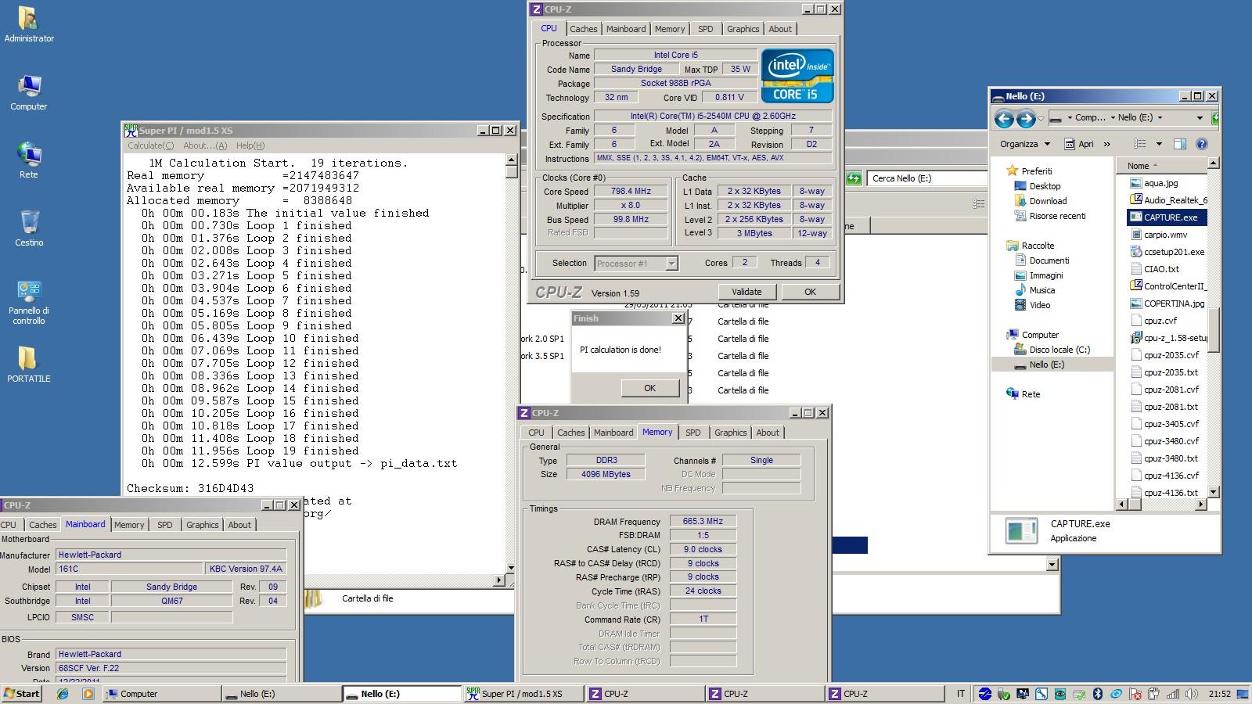Click the 21:52 clock on taskbar
Screen dimensions: 1252x704
pyautogui.click(x=1219, y=694)
